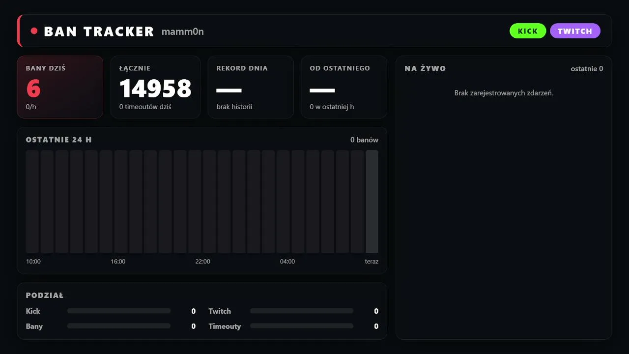
Task: Click the purple TWITCH platform button
Action: point(575,31)
